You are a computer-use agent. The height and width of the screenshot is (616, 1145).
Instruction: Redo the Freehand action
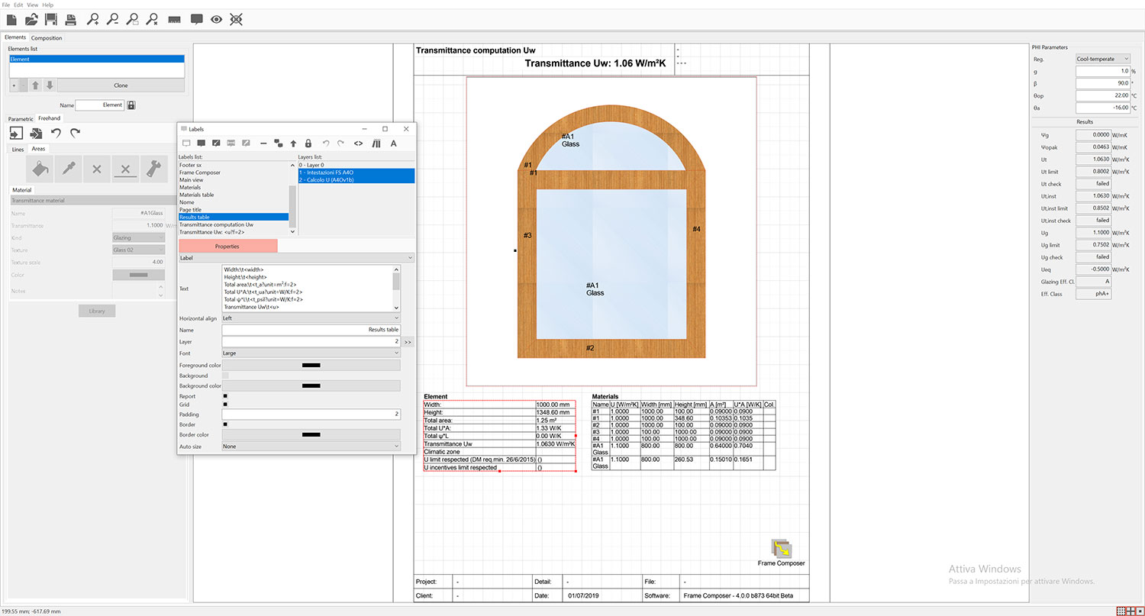pos(75,133)
